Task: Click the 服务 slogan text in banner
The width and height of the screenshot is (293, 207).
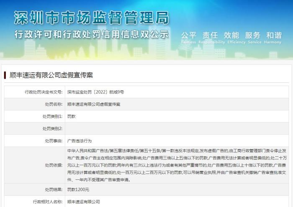Action: (253, 36)
